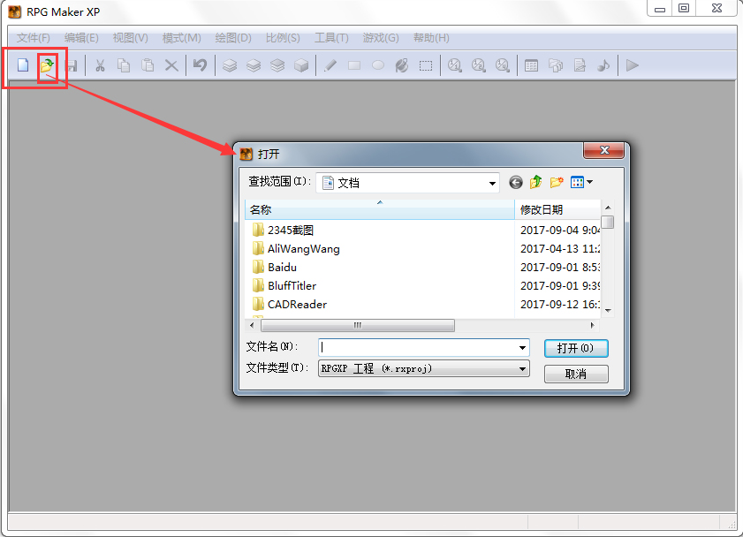
Task: Select the flood fill tool
Action: 402,65
